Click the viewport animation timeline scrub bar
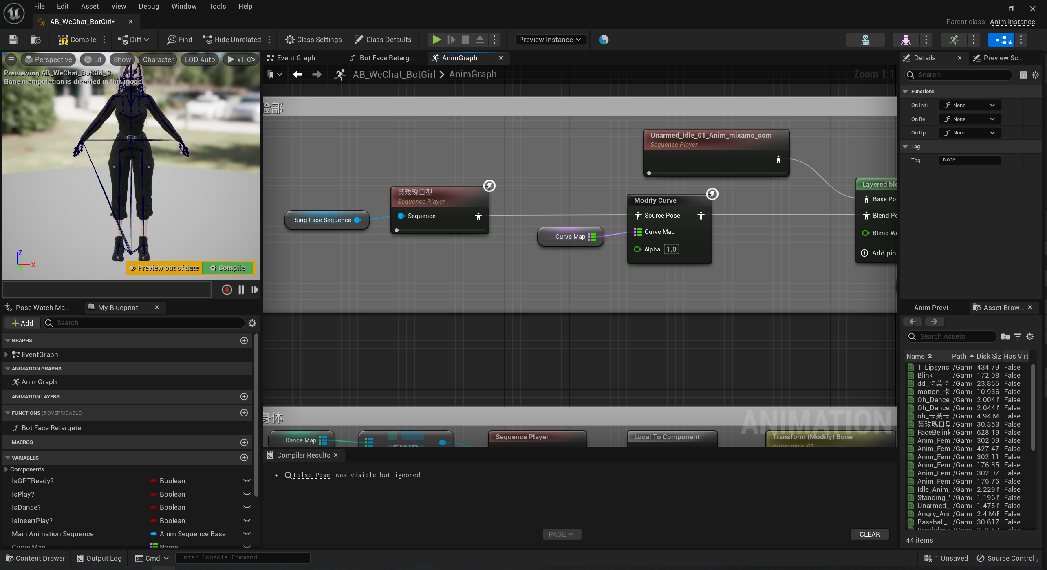Viewport: 1047px width, 570px height. click(x=107, y=290)
